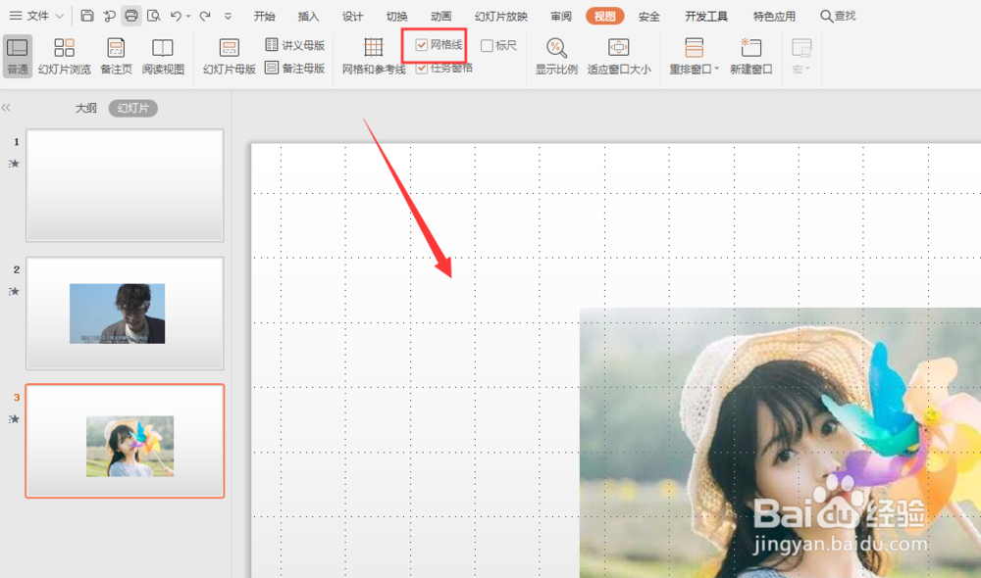Select the 幻灯片 slides panel tab
Image resolution: width=981 pixels, height=578 pixels.
pyautogui.click(x=133, y=108)
